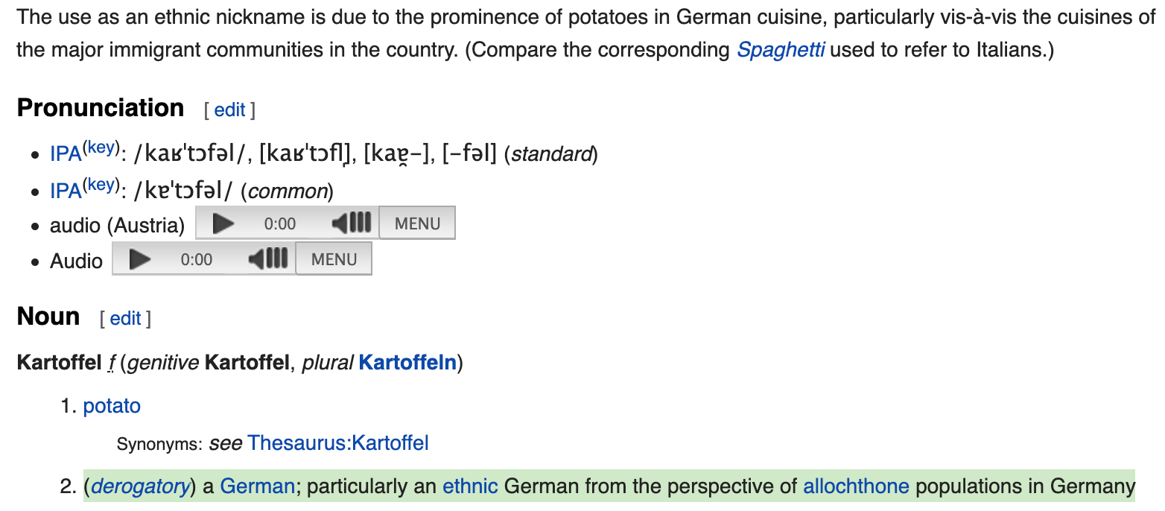The image size is (1165, 511).
Task: Open Thesaurus:Kartoffel synonyms page
Action: pos(338,443)
